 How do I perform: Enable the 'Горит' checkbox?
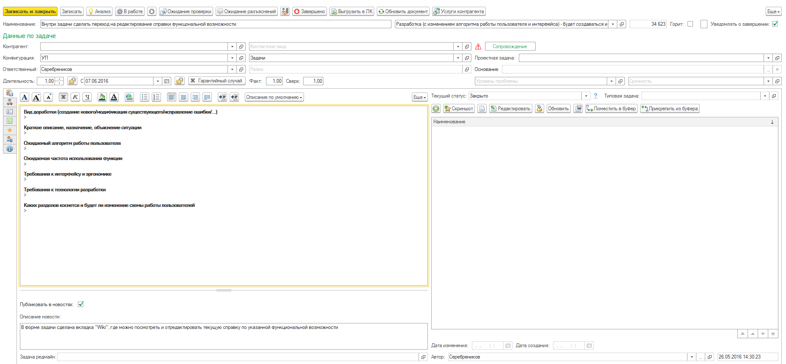[690, 24]
